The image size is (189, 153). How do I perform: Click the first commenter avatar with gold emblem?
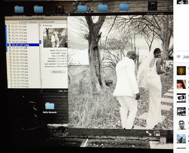[181, 71]
